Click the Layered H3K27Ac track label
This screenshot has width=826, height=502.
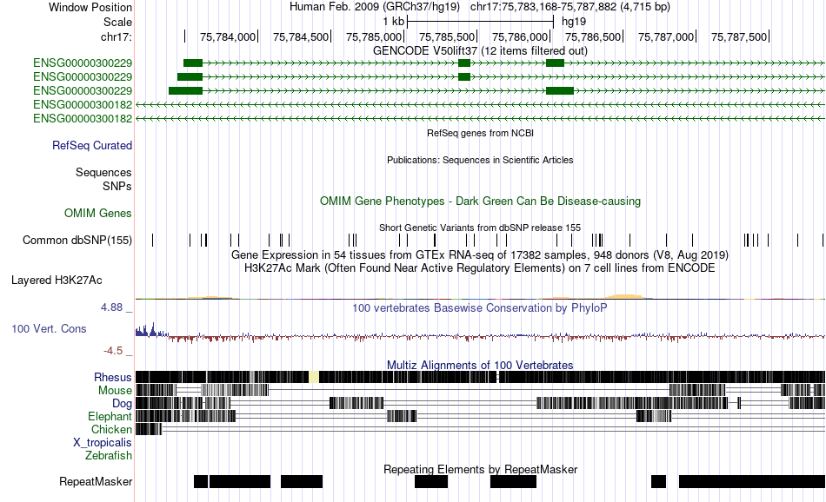pyautogui.click(x=57, y=280)
